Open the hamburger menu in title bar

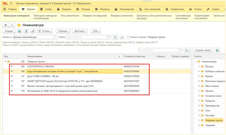point(11,3)
